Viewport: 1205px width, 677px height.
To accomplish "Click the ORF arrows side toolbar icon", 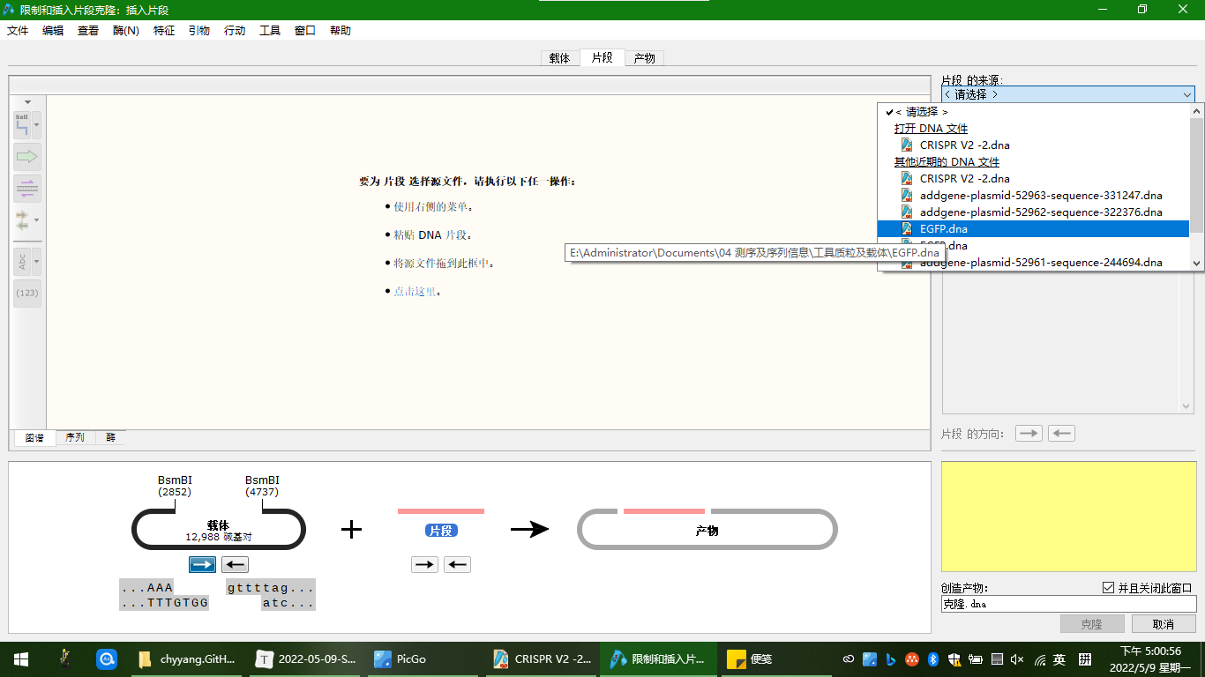I will 22,219.
